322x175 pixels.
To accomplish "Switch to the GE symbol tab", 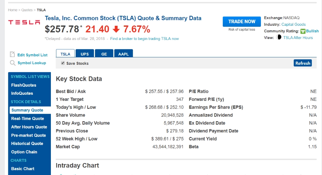I will coord(104,54).
